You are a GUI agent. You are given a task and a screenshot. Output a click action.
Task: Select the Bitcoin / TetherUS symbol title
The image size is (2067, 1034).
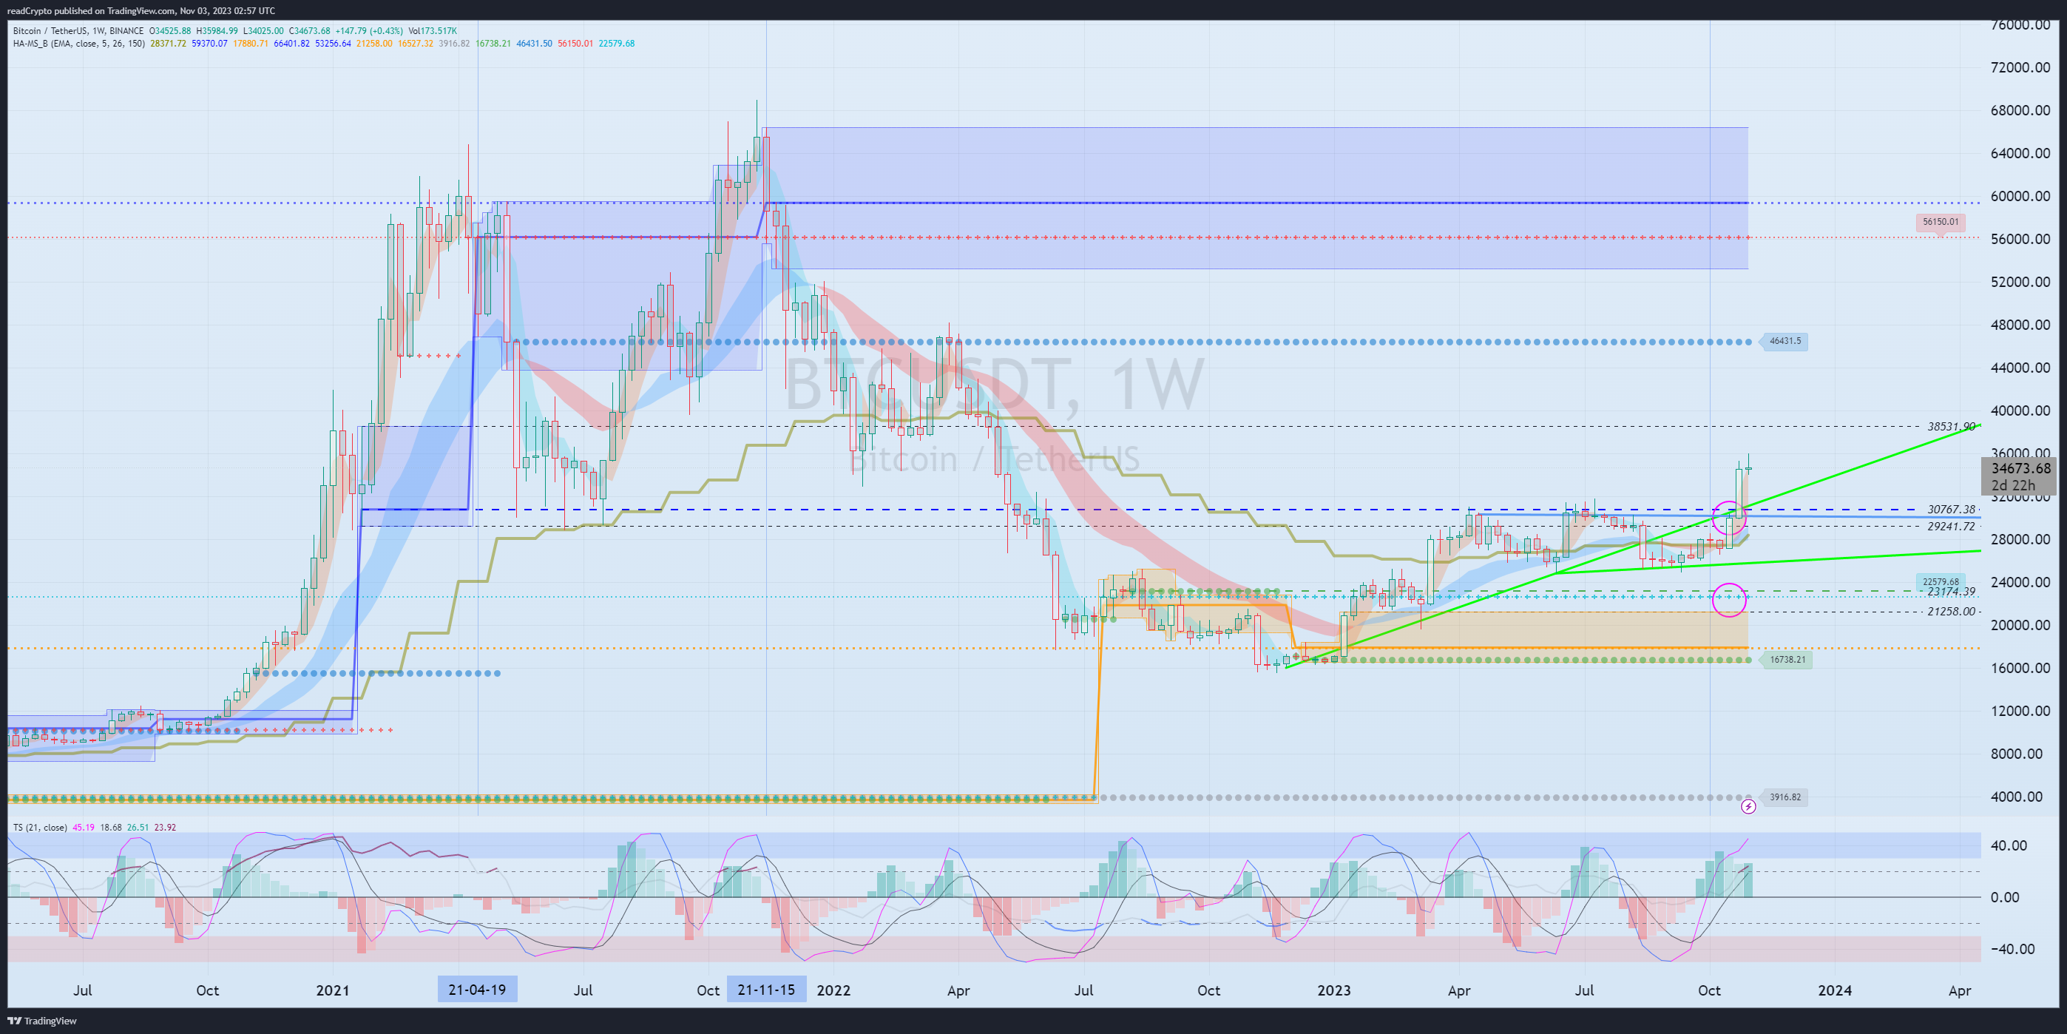click(78, 31)
